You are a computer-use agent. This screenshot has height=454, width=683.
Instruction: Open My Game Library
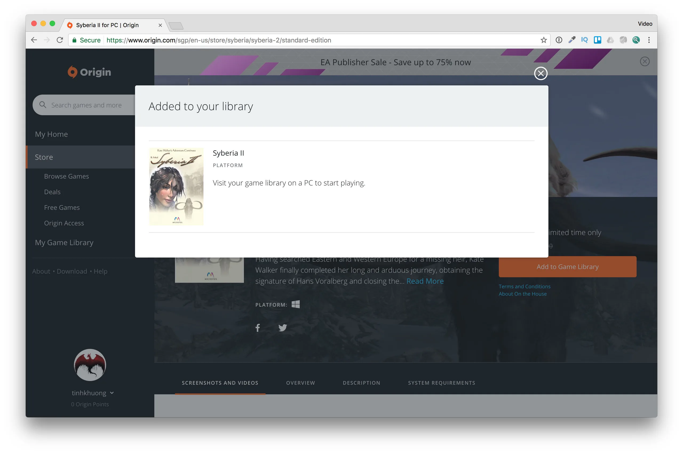pos(64,242)
